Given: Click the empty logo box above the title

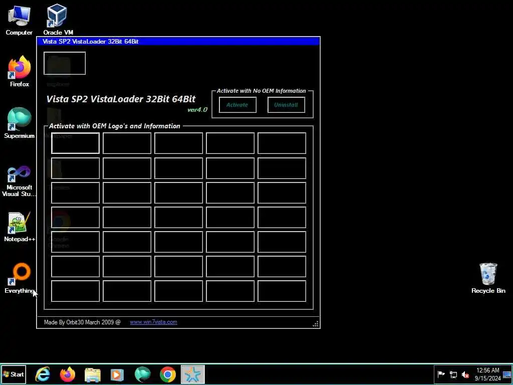Looking at the screenshot, I should pos(65,63).
